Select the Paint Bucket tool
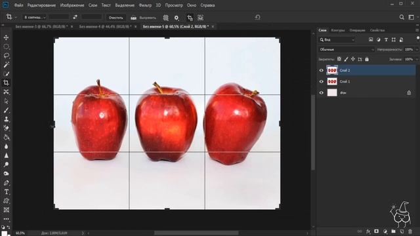420x236 pixels. coord(6,137)
